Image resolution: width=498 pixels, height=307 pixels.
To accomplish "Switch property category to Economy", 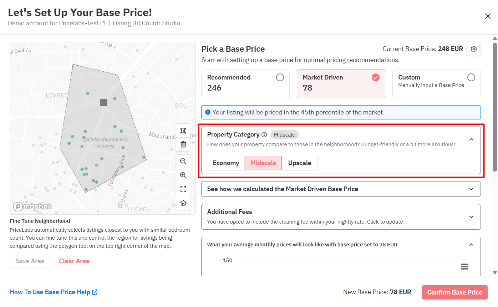I will pos(226,163).
